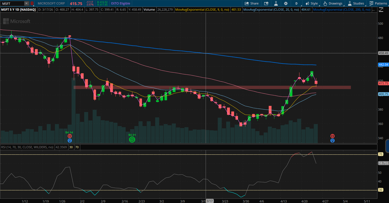Toggle the price axis auto-scale icon
The width and height of the screenshot is (389, 203).
click(382, 10)
